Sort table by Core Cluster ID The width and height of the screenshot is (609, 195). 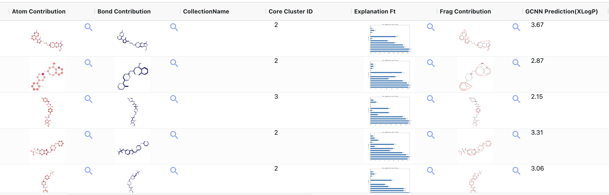(290, 11)
